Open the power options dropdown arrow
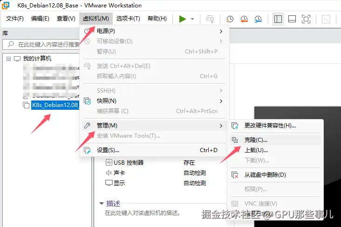The width and height of the screenshot is (341, 227). (x=192, y=19)
